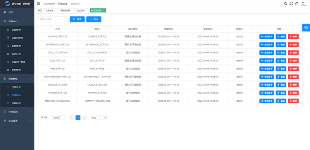Viewport: 310px width, 150px height.
Task: Open the page size 20条/页 dropdown
Action: tap(58, 118)
